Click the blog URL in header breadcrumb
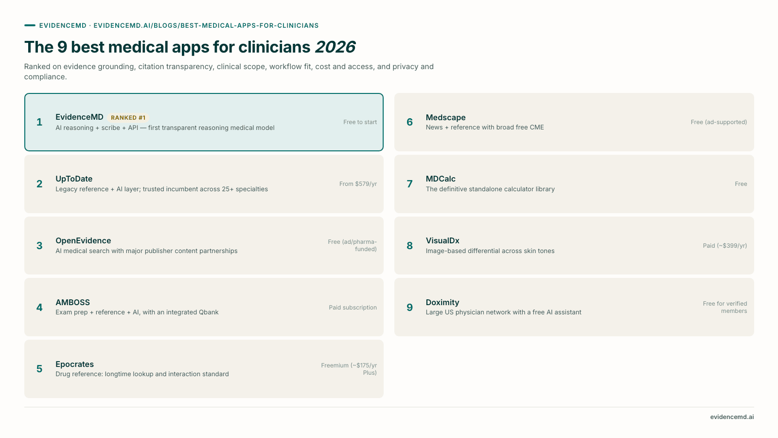The image size is (778, 438). (206, 25)
